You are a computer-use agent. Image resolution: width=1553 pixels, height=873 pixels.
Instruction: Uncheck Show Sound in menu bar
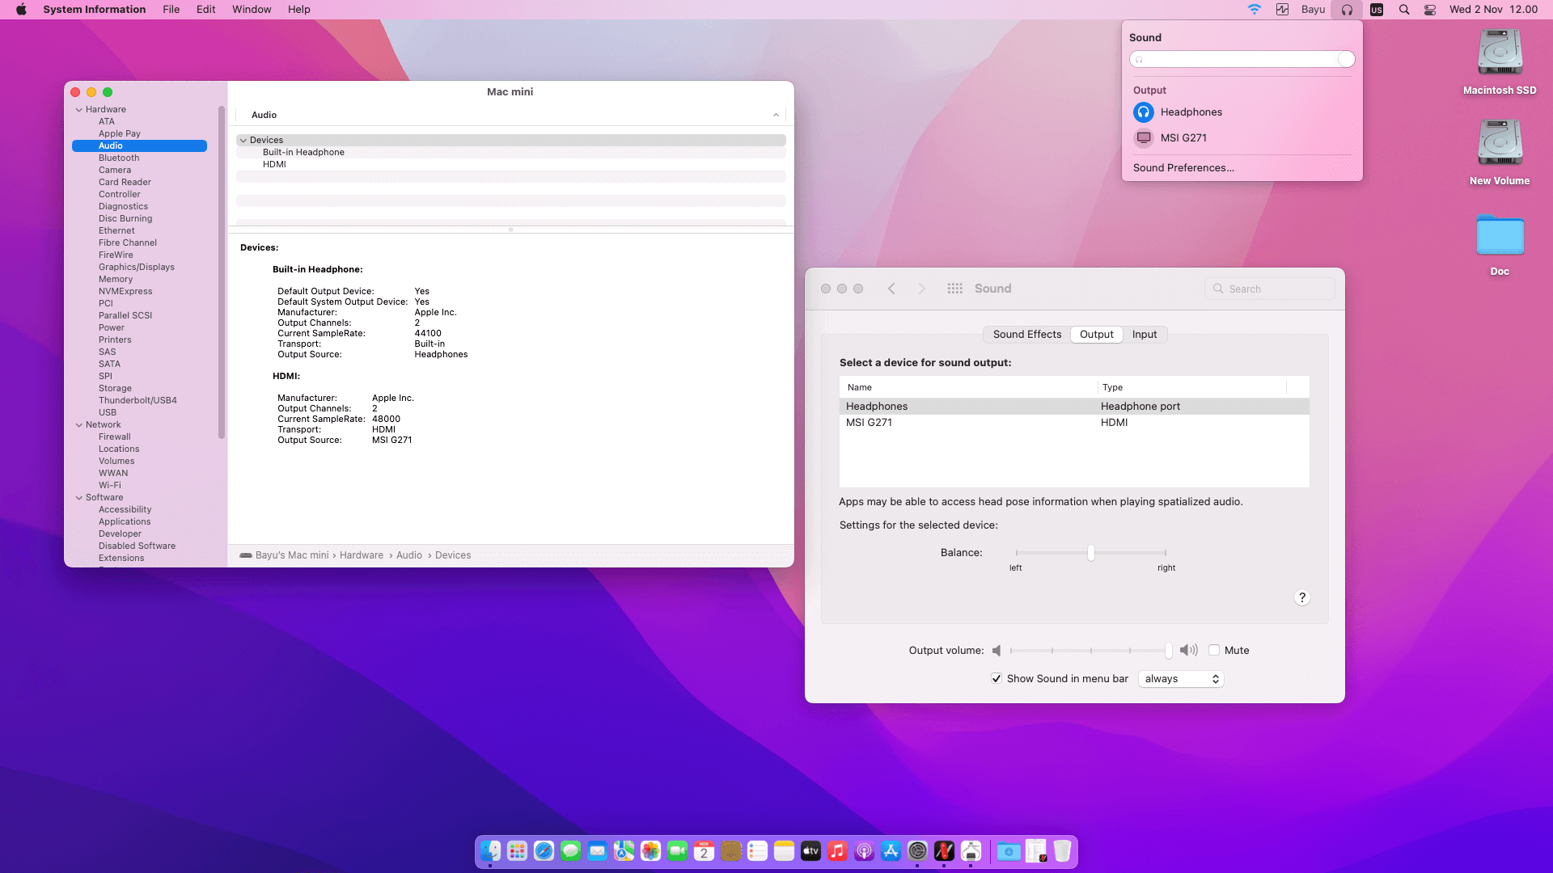click(x=997, y=679)
